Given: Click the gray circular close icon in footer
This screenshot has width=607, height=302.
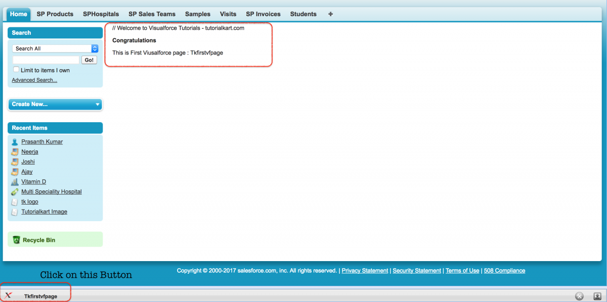Looking at the screenshot, I should pyautogui.click(x=580, y=296).
